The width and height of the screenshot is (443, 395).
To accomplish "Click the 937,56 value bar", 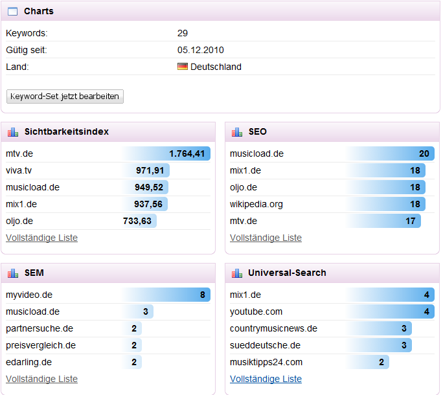I will 144,204.
